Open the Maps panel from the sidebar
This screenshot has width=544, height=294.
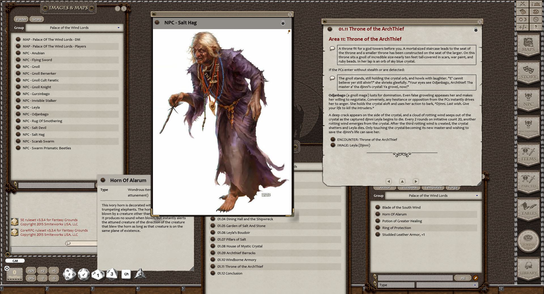[528, 45]
